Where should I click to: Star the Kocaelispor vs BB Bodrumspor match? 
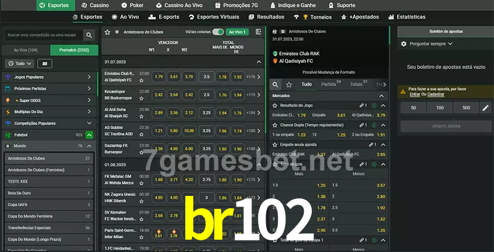[x=144, y=97]
